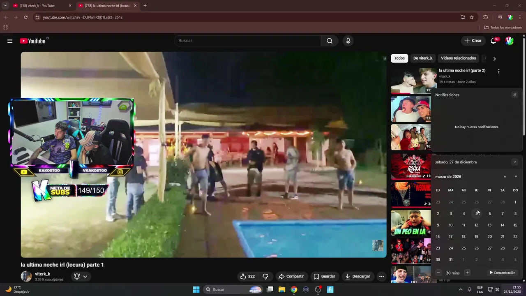Open a new Chrome tab
This screenshot has width=526, height=296.
tap(145, 6)
